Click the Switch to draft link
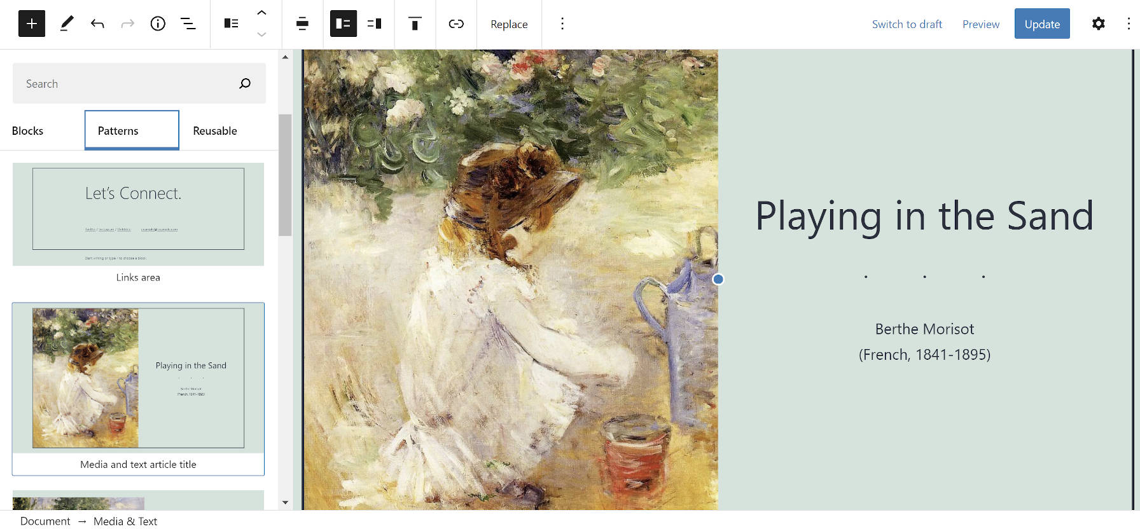This screenshot has height=529, width=1140. [907, 24]
